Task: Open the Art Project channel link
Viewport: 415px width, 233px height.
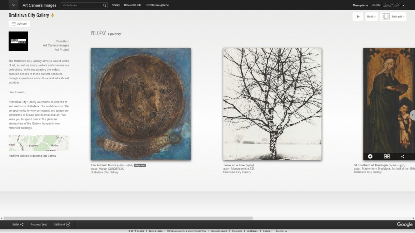Action: pos(62,50)
